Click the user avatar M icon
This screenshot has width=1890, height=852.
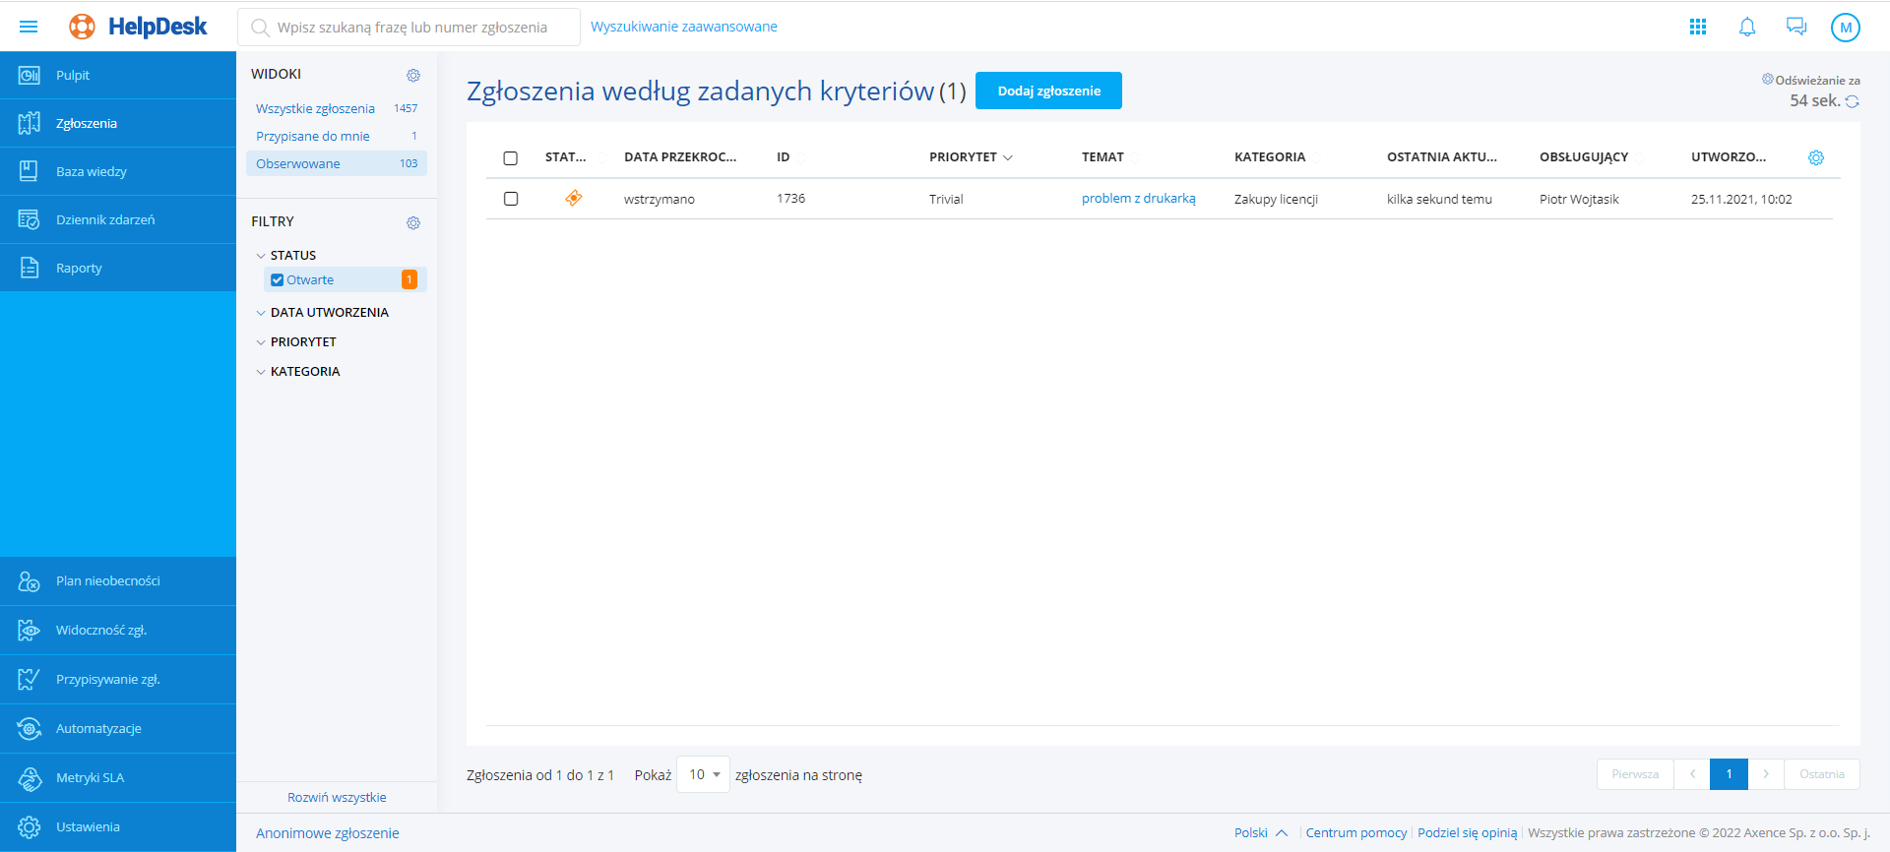click(x=1845, y=28)
